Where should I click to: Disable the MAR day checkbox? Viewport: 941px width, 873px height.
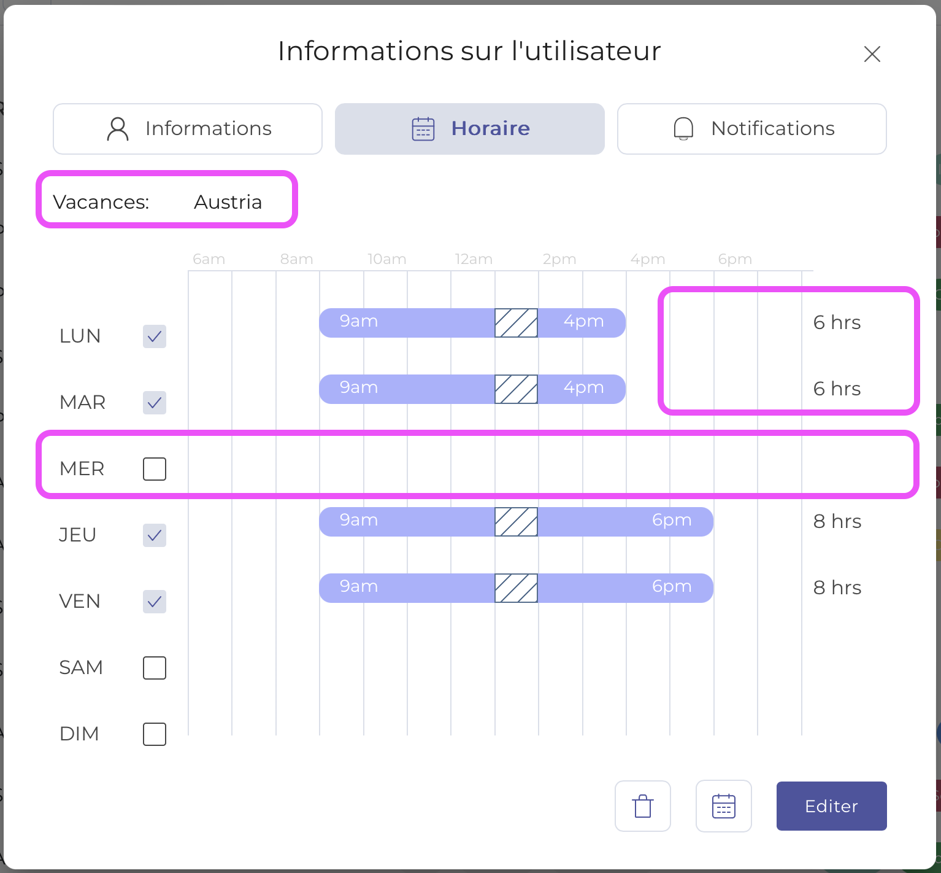[x=154, y=403]
